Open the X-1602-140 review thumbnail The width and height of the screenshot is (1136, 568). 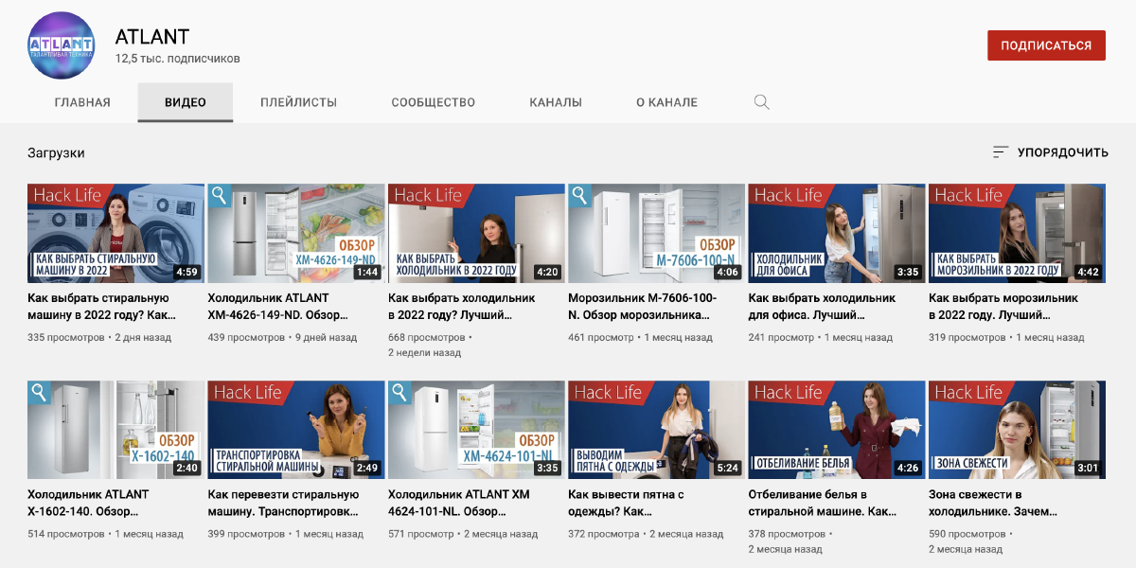click(x=115, y=430)
